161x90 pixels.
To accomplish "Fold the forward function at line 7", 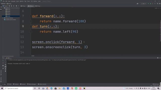I will click(x=30, y=16).
